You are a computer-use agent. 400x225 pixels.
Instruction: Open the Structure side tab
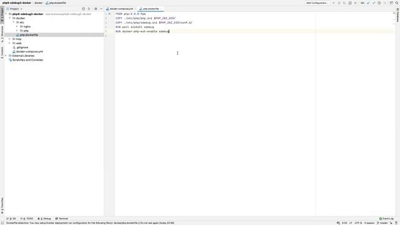pyautogui.click(x=2, y=34)
